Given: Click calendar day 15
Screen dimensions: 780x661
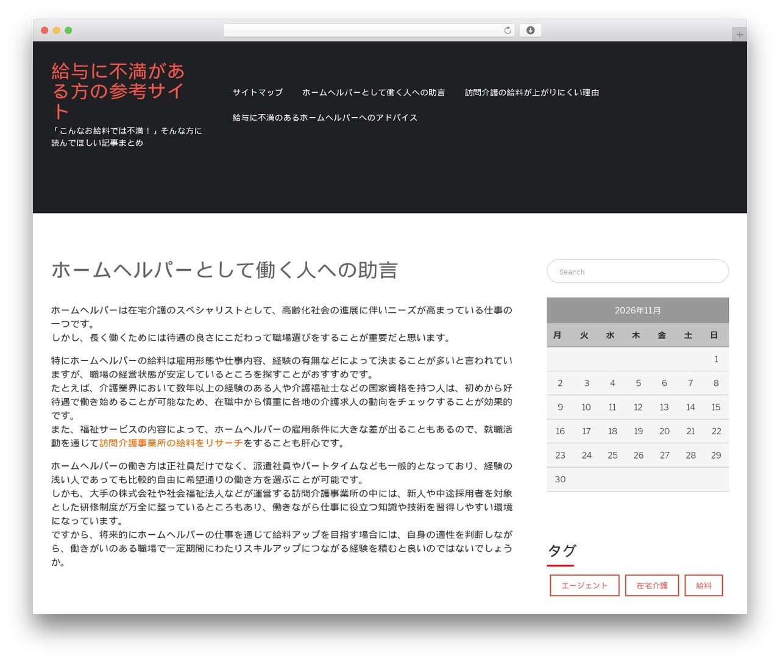Looking at the screenshot, I should (716, 407).
